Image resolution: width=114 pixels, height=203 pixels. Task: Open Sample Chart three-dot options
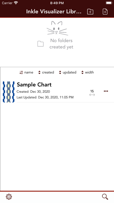(x=106, y=91)
